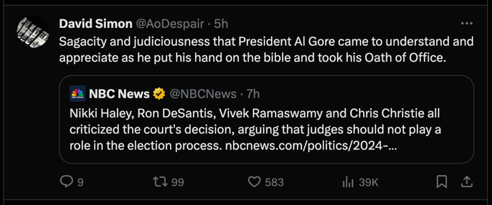
Task: Like David Simon's tweet with the heart
Action: (254, 182)
